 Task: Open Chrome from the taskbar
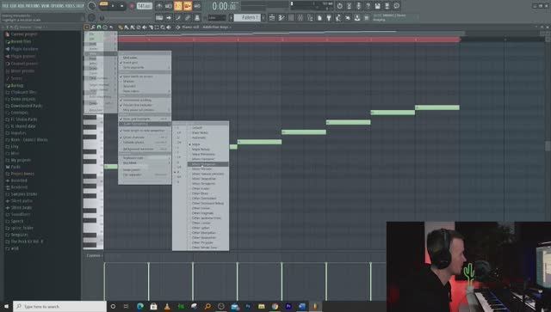pyautogui.click(x=275, y=306)
